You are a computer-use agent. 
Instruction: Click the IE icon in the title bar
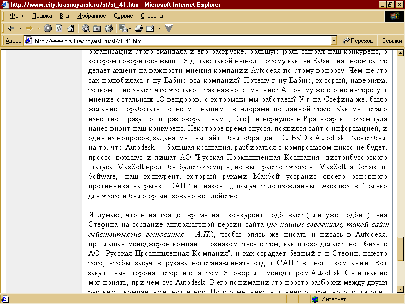click(x=5, y=5)
